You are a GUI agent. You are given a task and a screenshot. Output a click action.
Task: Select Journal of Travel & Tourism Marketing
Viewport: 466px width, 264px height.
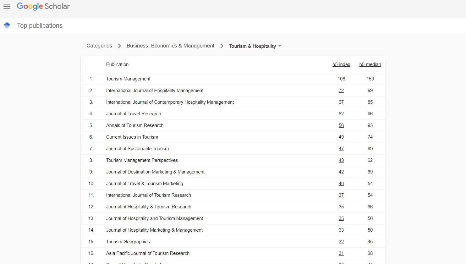[145, 184]
